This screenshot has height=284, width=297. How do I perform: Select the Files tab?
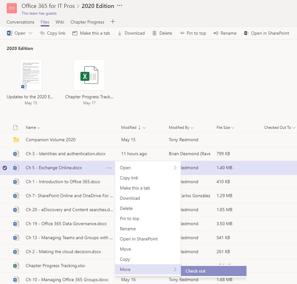tap(45, 22)
